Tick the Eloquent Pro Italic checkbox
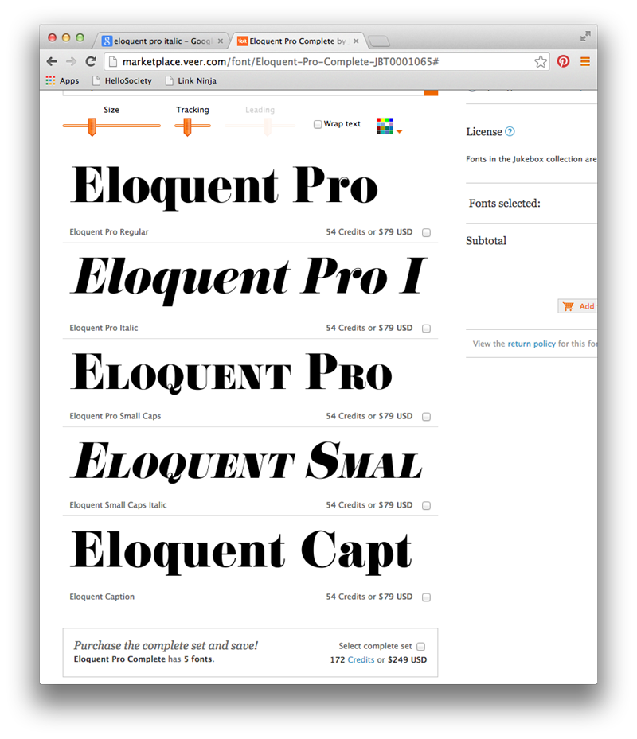 (x=427, y=328)
